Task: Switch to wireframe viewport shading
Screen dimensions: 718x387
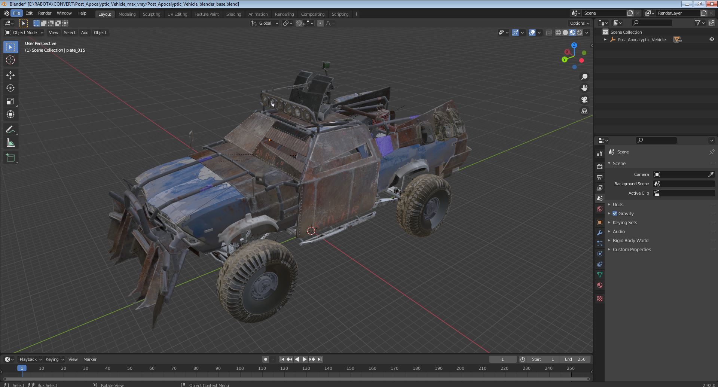Action: pyautogui.click(x=558, y=33)
